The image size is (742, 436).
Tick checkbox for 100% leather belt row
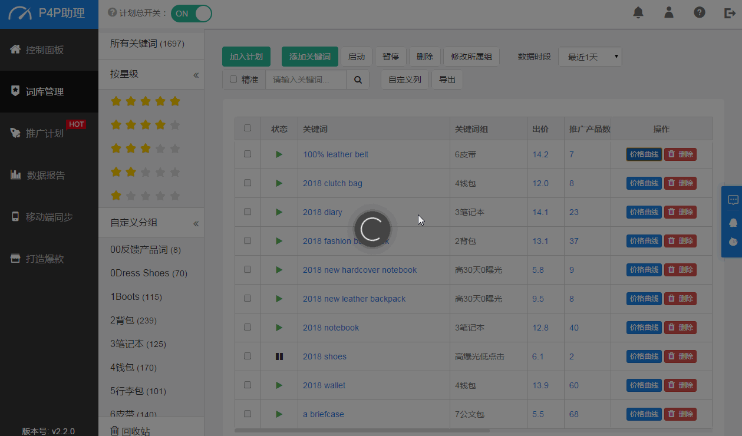[x=248, y=154]
